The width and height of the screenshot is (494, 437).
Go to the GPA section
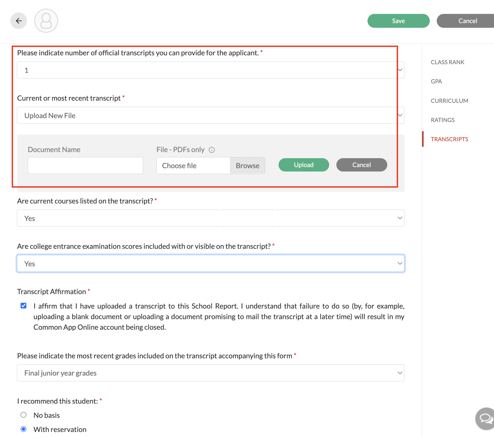pyautogui.click(x=436, y=81)
